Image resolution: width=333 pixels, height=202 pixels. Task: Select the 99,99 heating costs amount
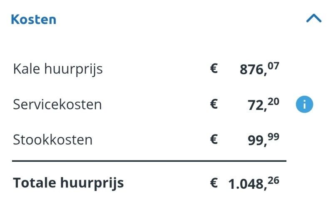click(263, 140)
